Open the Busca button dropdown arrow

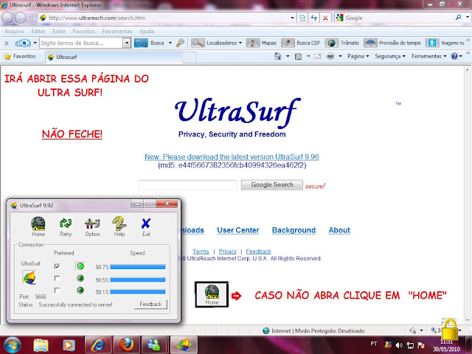(x=170, y=43)
